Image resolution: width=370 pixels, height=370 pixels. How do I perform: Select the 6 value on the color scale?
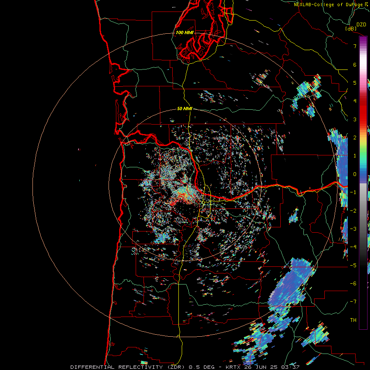355,65
